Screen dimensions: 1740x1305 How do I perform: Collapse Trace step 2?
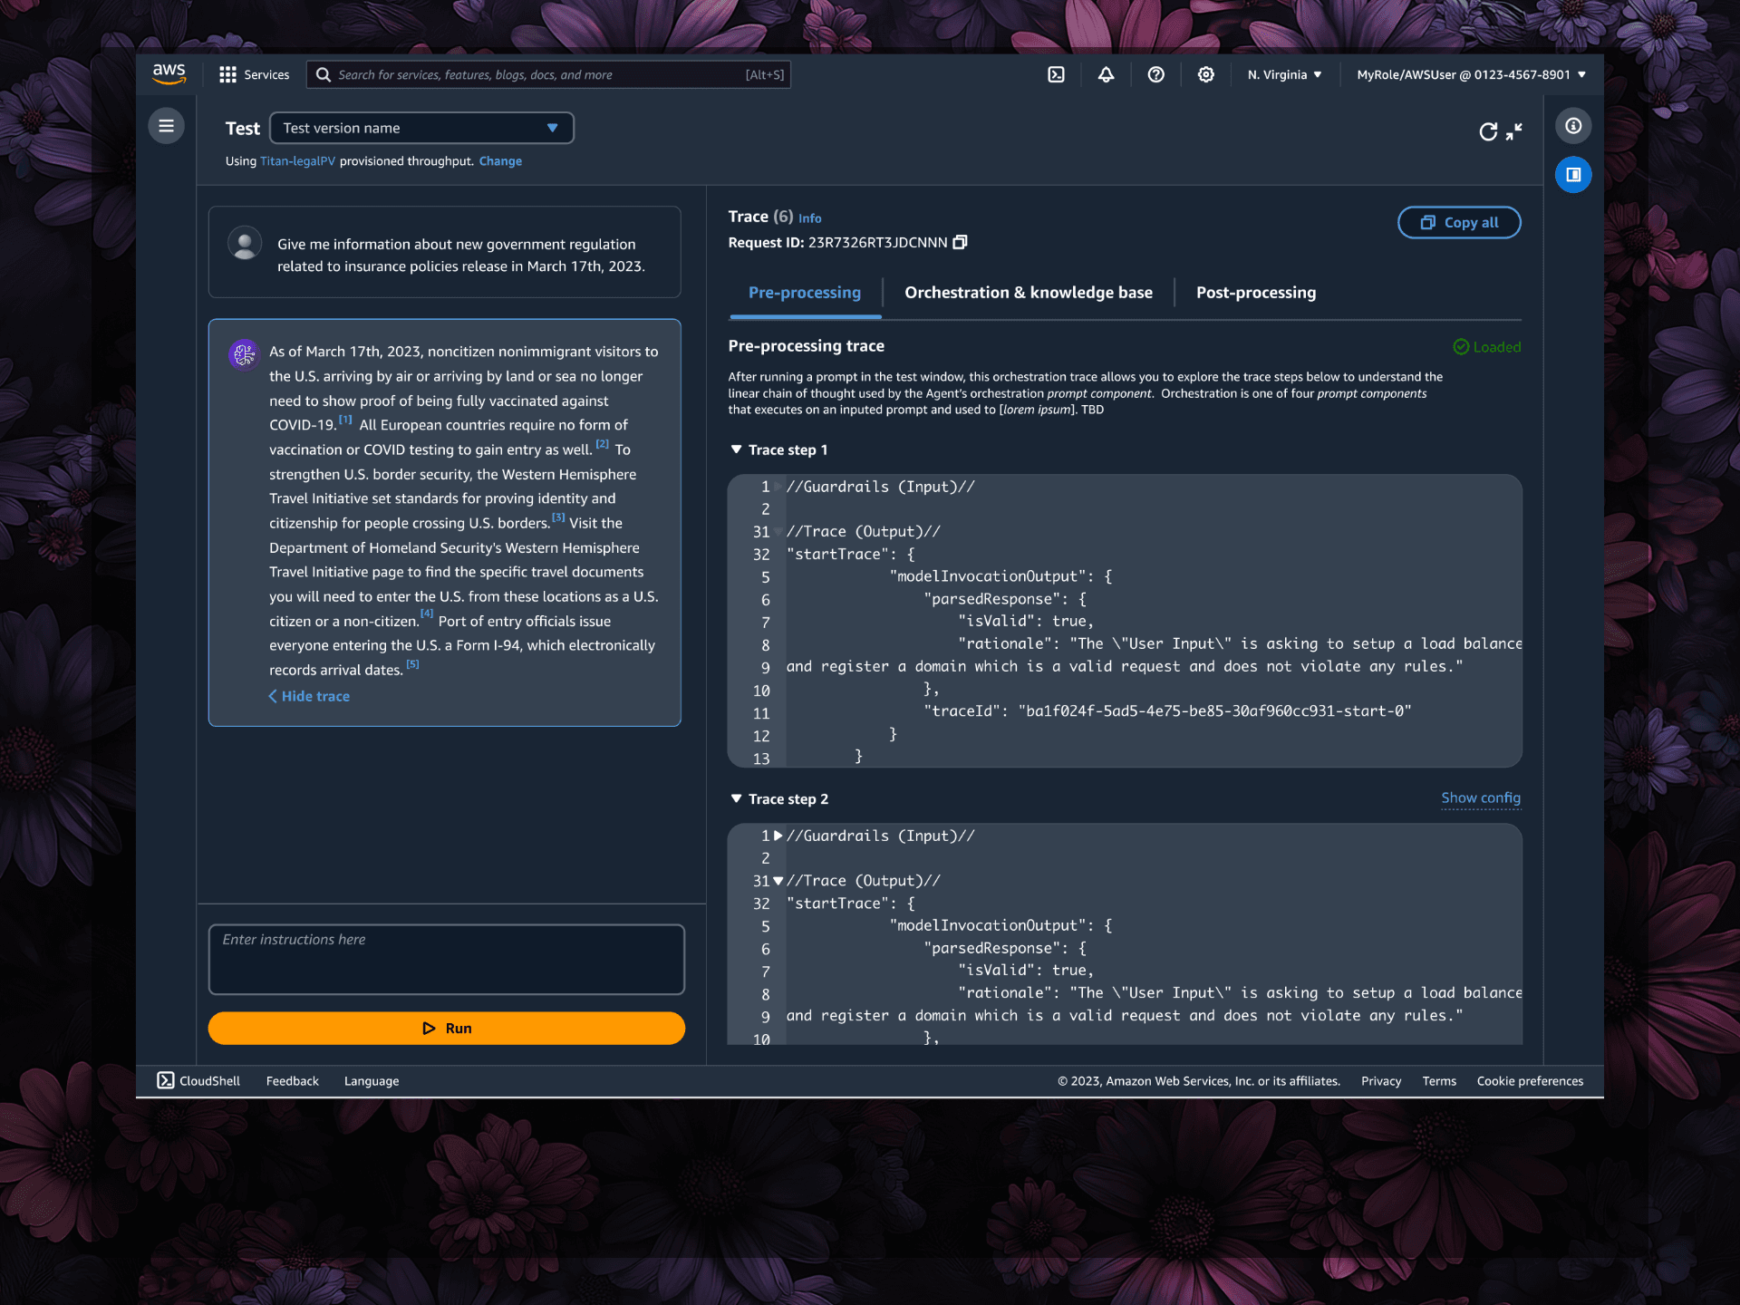click(x=736, y=799)
